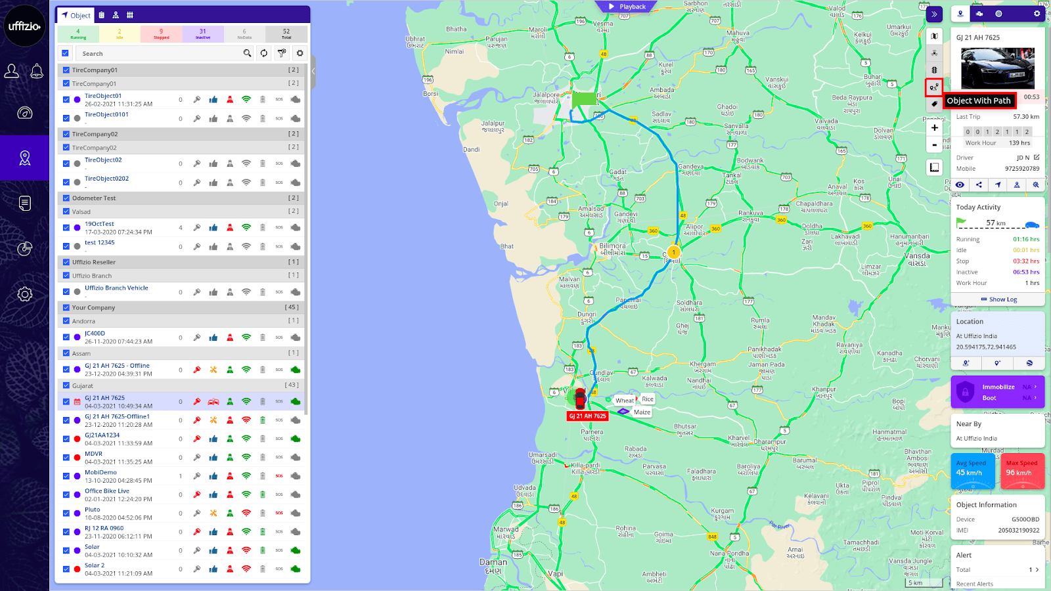1051x591 pixels.
Task: Uncheck the TireObject01 checkbox
Action: (66, 100)
